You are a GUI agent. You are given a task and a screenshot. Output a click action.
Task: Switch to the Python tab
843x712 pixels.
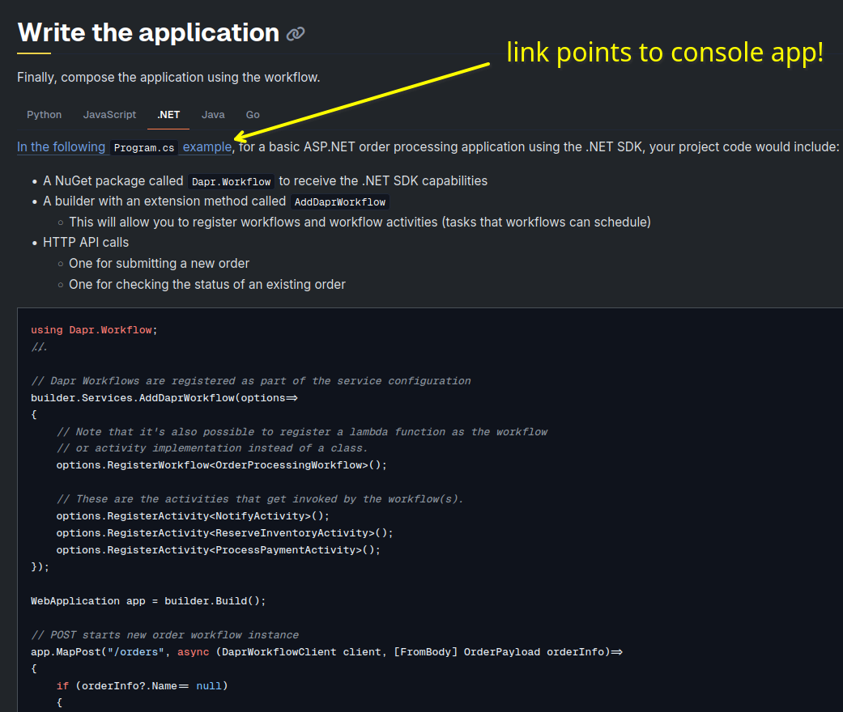[44, 114]
